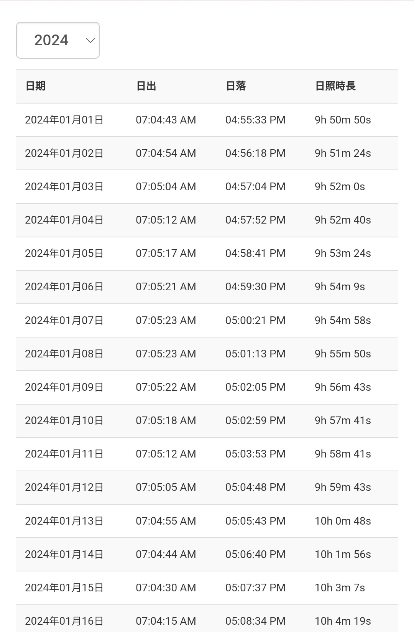Click the 日期 column header

pyautogui.click(x=36, y=86)
